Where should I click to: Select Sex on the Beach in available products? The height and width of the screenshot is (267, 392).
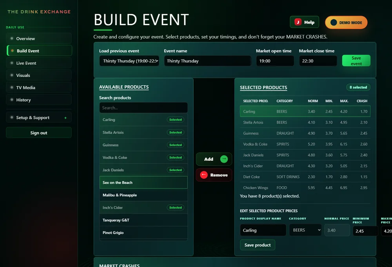pyautogui.click(x=143, y=182)
